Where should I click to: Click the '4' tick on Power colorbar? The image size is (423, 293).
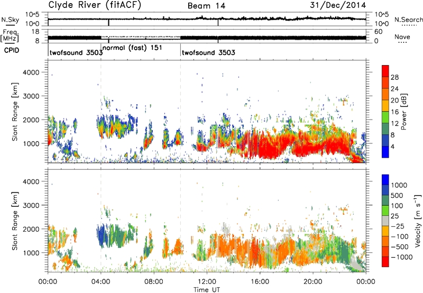(x=392, y=147)
